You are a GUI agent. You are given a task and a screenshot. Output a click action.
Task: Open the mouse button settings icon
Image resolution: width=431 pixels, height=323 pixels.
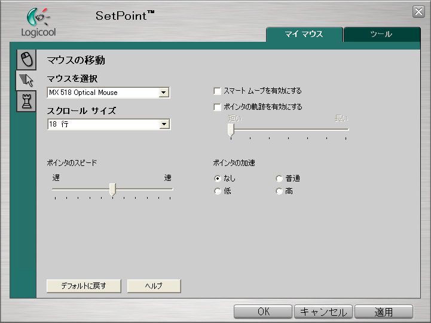click(x=27, y=60)
